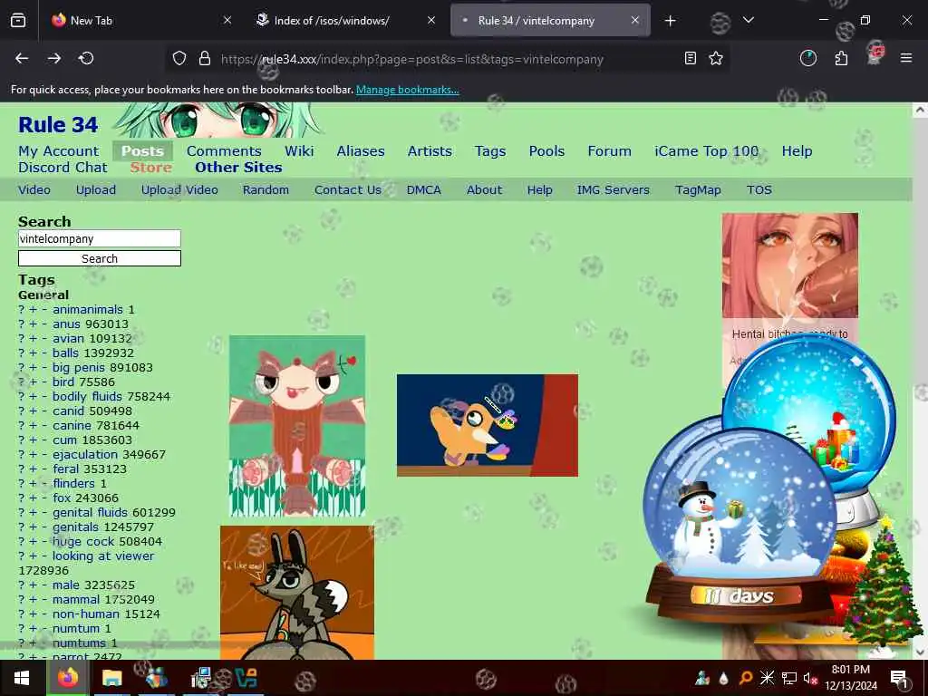Open the list all tabs dropdown chevron

coord(749,20)
